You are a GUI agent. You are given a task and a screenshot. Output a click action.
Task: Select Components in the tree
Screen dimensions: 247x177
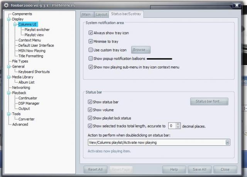click(22, 14)
